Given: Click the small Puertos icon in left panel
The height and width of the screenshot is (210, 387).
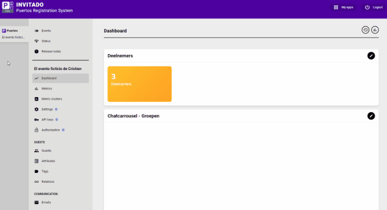Looking at the screenshot, I should 4,31.
